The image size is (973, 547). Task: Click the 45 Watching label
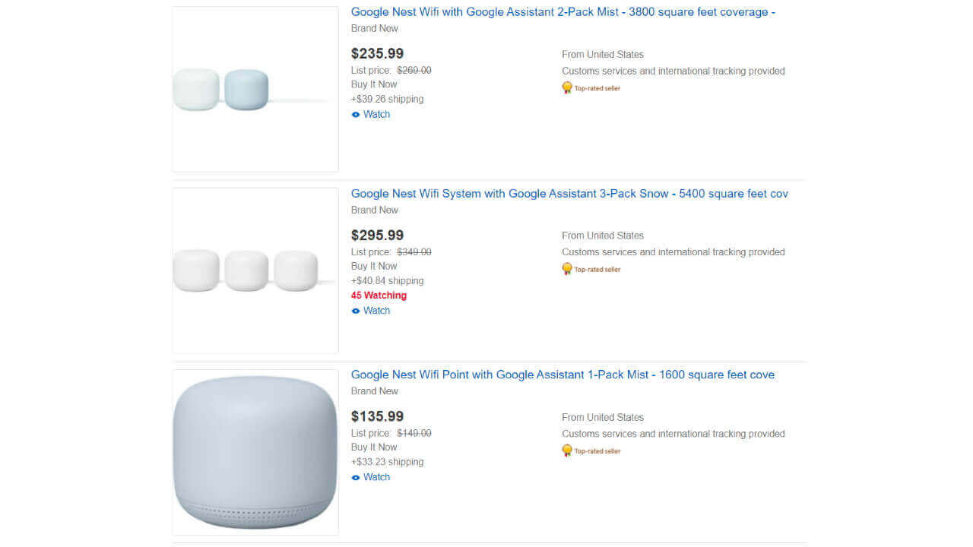pyautogui.click(x=379, y=296)
